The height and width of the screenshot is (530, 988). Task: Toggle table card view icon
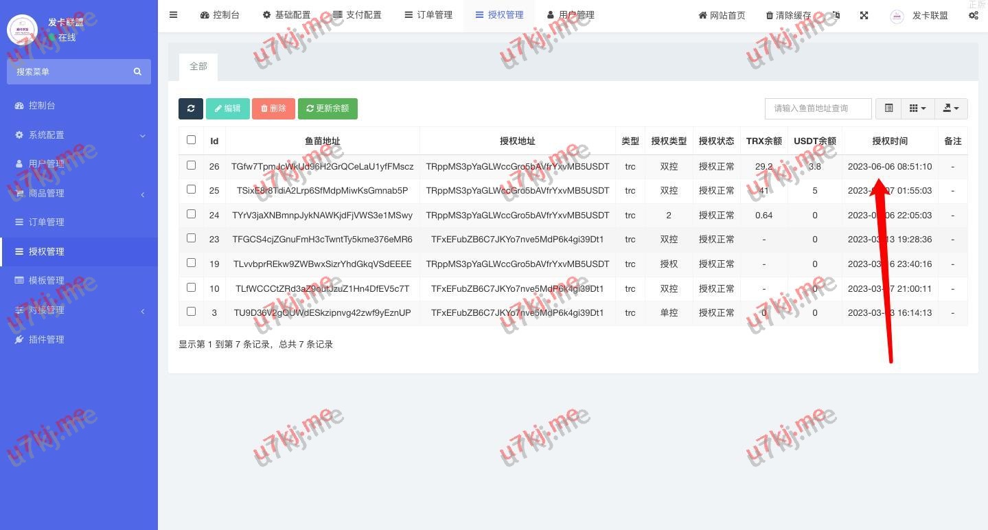[x=888, y=108]
